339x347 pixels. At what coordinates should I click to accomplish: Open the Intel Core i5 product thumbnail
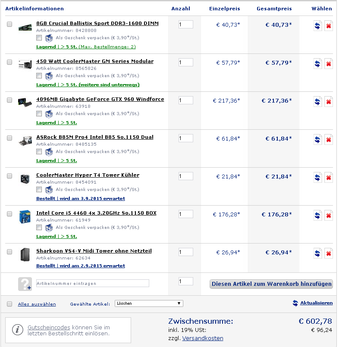(25, 217)
